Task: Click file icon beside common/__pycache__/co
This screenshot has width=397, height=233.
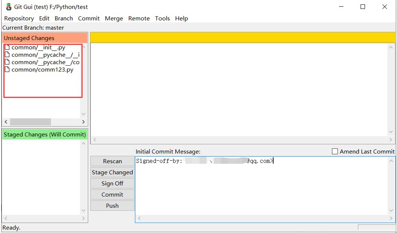Action: tap(8, 62)
